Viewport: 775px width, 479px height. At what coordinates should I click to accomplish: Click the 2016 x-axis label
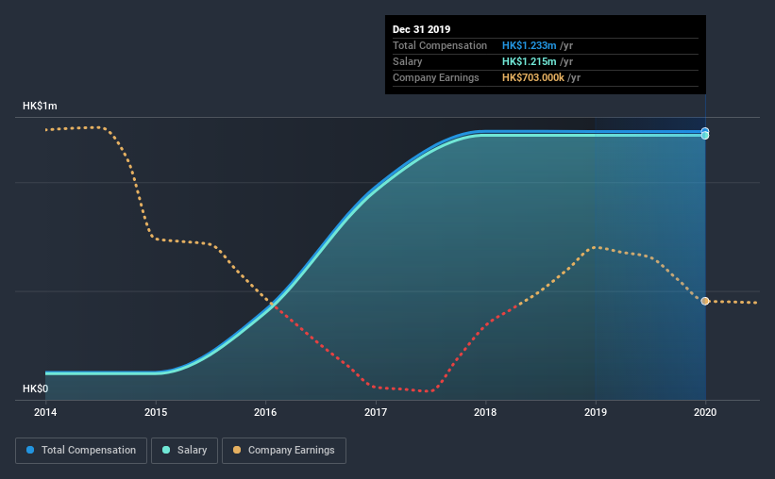(265, 412)
